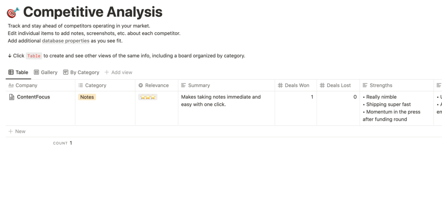Image resolution: width=442 pixels, height=199 pixels.
Task: Click the Deals Won number-sign icon
Action: coord(280,85)
